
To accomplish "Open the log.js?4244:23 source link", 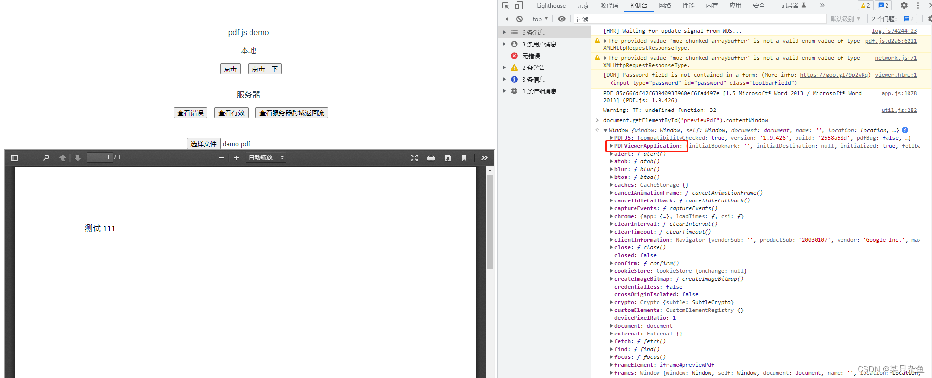I will pyautogui.click(x=894, y=31).
